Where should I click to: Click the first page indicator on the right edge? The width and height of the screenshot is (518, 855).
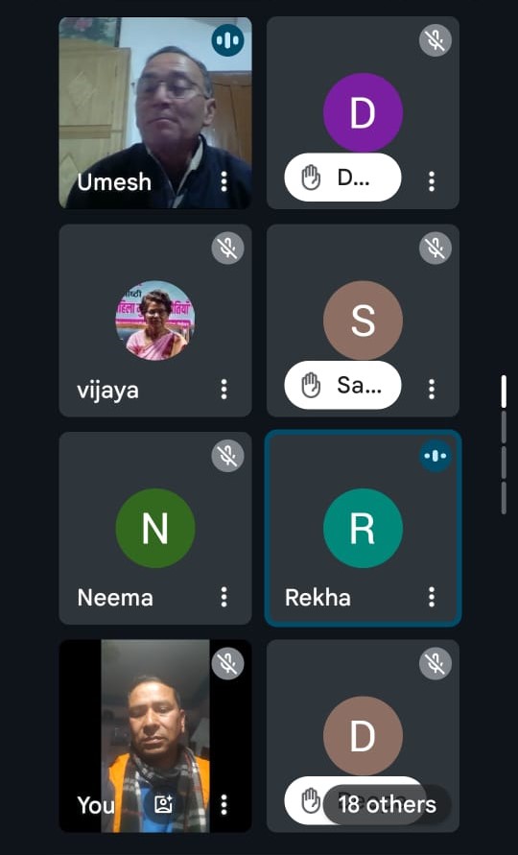(x=504, y=391)
